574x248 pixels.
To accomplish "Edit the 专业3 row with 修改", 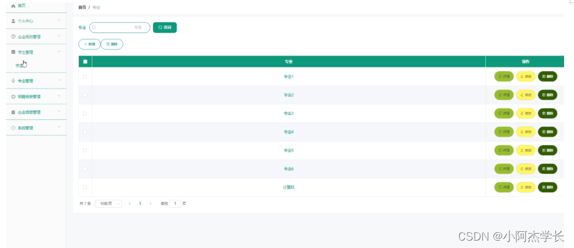I will (526, 113).
